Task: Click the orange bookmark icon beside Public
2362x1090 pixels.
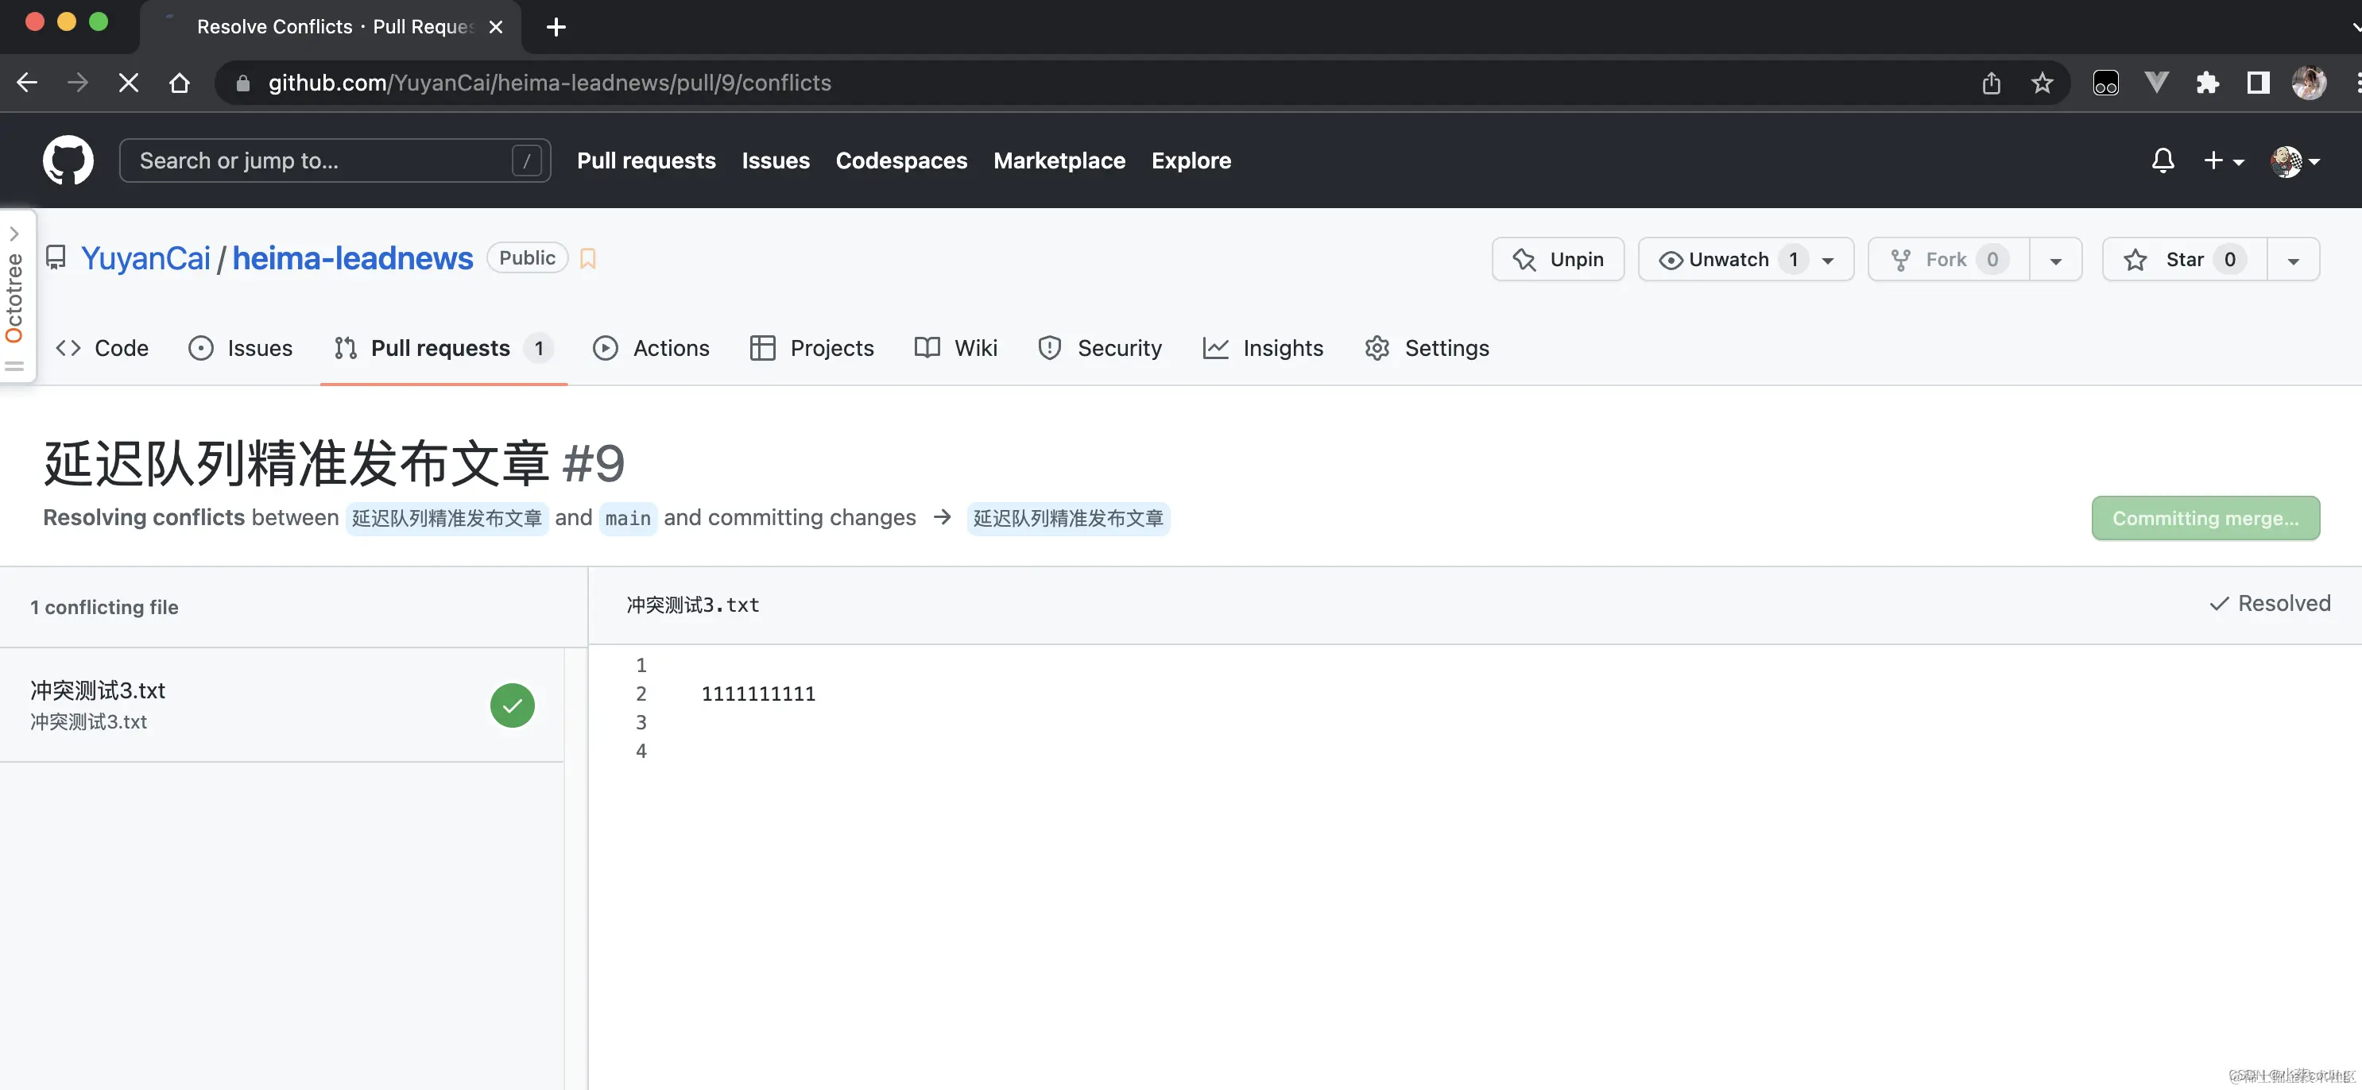Action: click(588, 260)
